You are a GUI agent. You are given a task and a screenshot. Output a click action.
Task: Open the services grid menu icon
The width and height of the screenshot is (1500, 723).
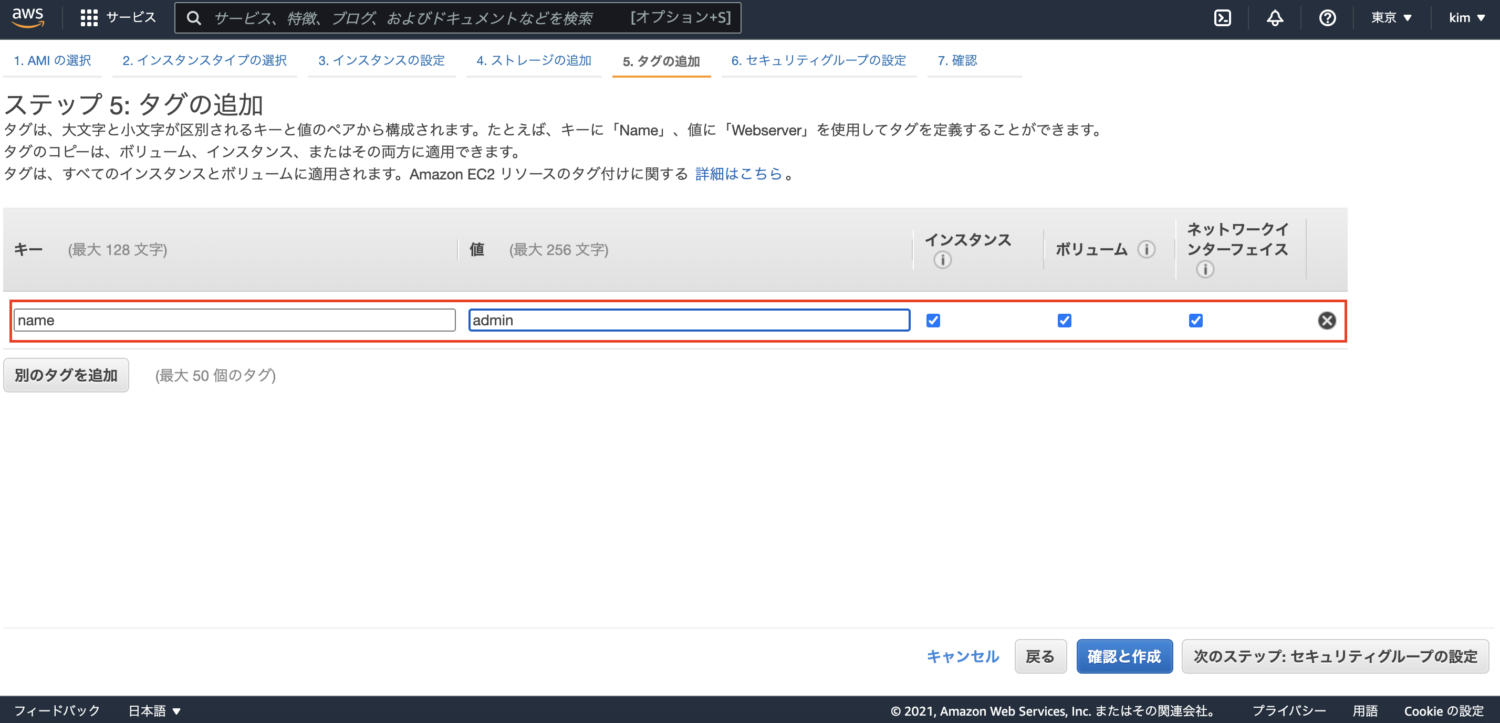(x=89, y=17)
